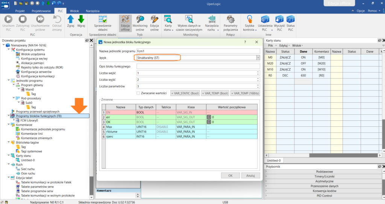Collapse Konfiguracja systemu tree node
The width and height of the screenshot is (385, 204).
pos(9,49)
